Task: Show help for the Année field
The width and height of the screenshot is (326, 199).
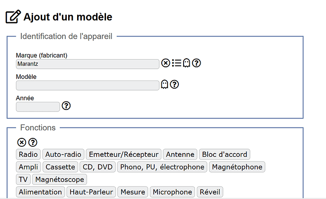Action: coord(66,106)
